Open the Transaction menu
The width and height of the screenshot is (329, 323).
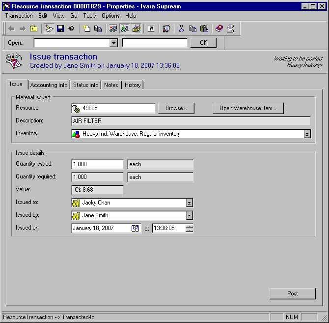(19, 16)
